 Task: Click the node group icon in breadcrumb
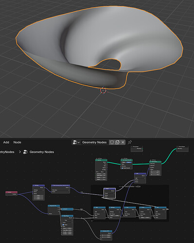click(25, 152)
